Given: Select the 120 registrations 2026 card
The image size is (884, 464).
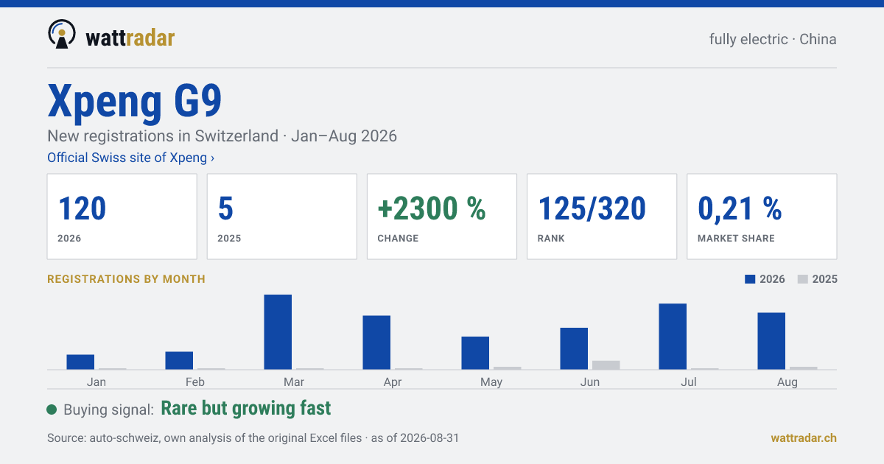Looking at the screenshot, I should tap(122, 217).
